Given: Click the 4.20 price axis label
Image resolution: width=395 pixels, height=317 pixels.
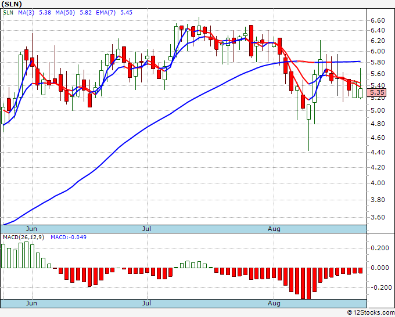Looking at the screenshot, I should (378, 167).
